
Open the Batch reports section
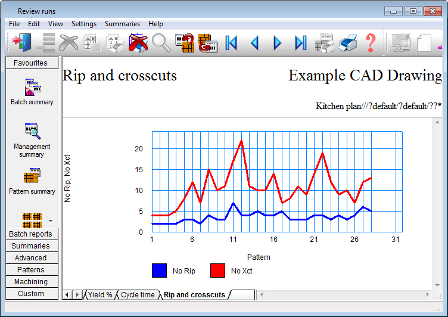coord(32,234)
